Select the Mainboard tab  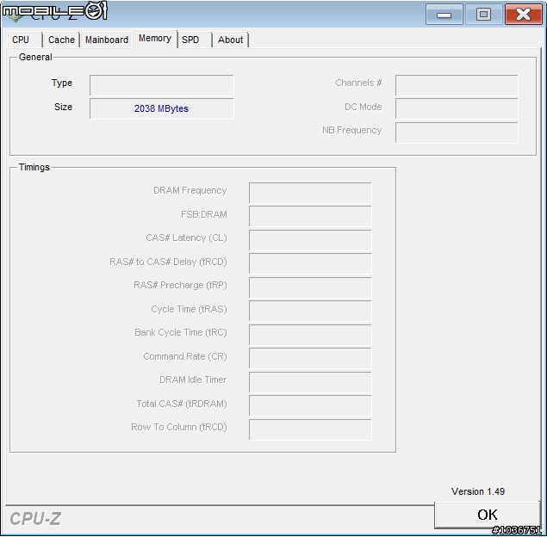107,40
